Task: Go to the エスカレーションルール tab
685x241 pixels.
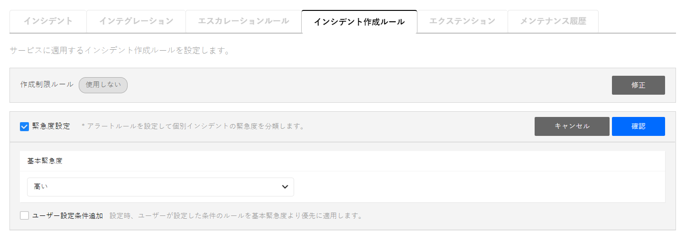Action: click(243, 21)
